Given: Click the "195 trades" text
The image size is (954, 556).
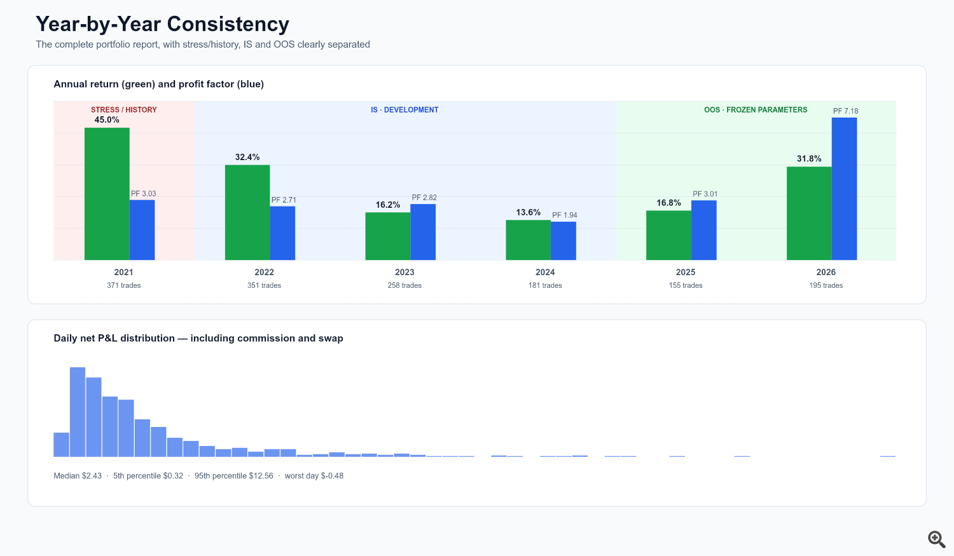Looking at the screenshot, I should pyautogui.click(x=826, y=285).
